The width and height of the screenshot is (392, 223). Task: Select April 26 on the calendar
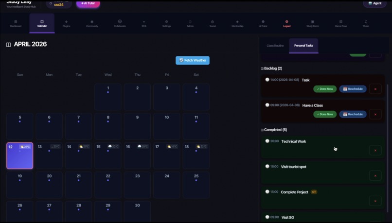[x=20, y=212]
